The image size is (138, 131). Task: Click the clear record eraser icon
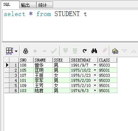[x=104, y=50]
